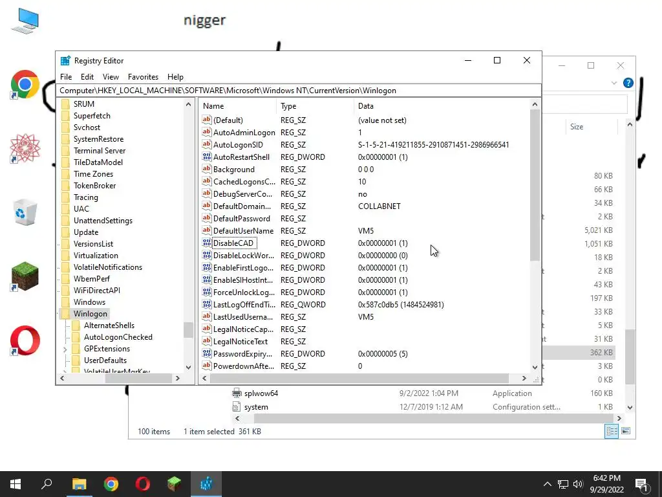This screenshot has width=662, height=497.
Task: Open the notification center icon
Action: pos(642,485)
